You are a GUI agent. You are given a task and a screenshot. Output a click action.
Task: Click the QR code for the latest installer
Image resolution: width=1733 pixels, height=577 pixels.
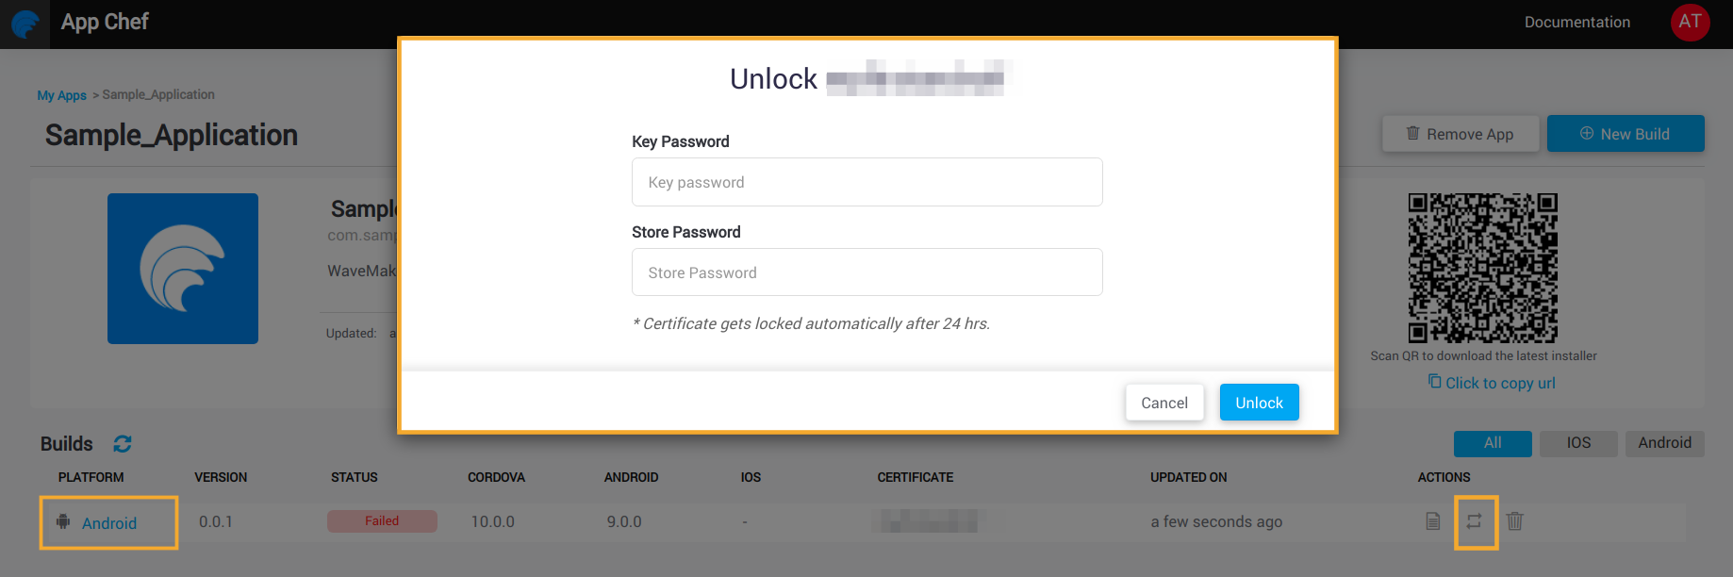(x=1481, y=269)
